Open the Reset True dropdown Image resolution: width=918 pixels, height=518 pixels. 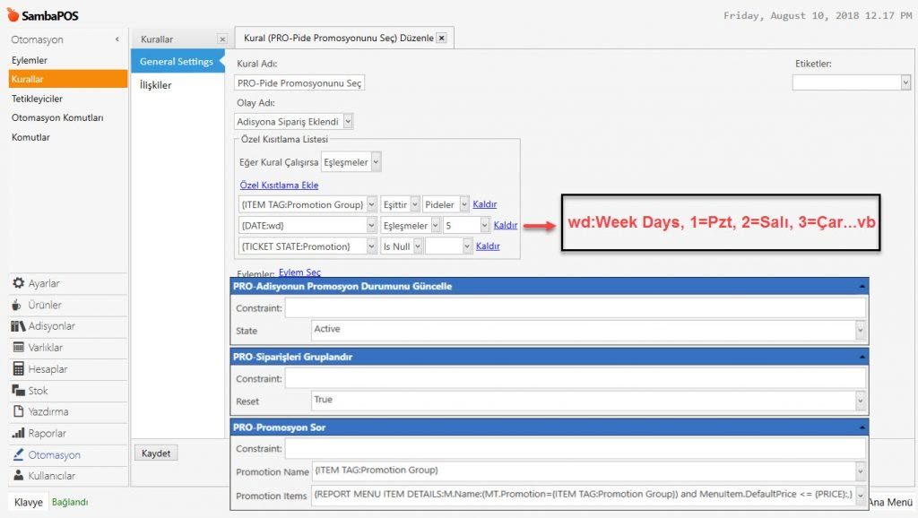(860, 401)
